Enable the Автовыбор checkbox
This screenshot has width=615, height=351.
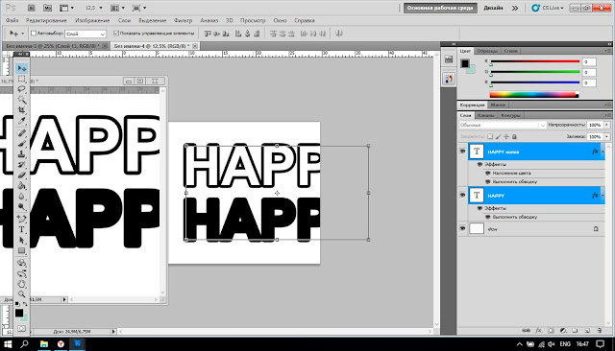point(34,34)
